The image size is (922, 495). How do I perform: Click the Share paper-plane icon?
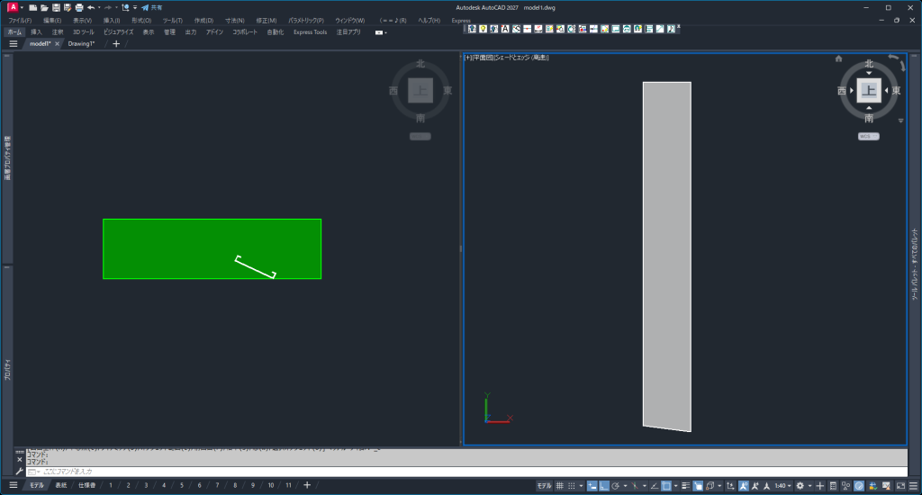(x=145, y=7)
